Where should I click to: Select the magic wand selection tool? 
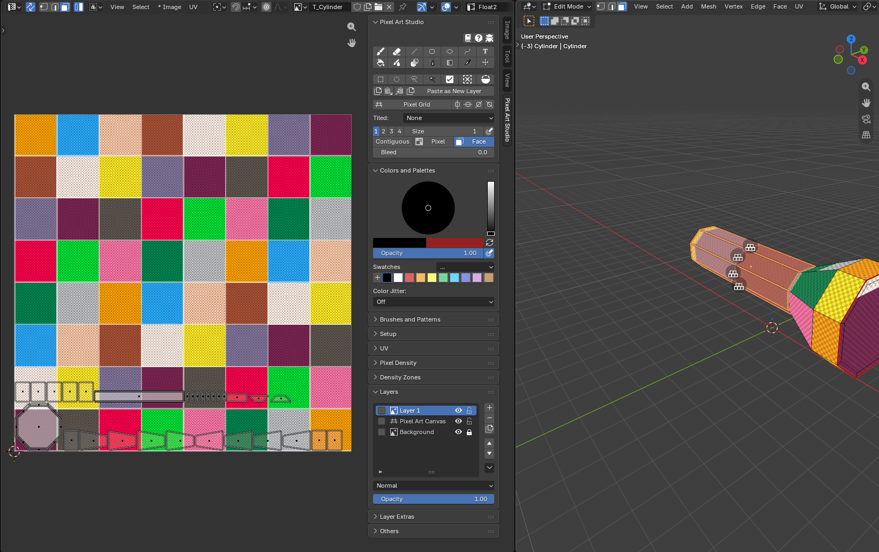click(x=432, y=79)
